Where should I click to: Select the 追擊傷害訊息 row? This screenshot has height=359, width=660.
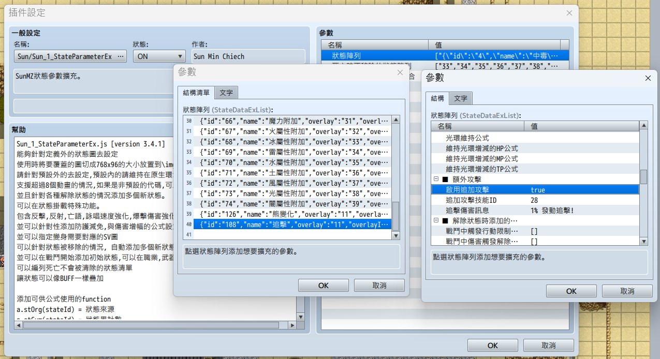coord(535,211)
